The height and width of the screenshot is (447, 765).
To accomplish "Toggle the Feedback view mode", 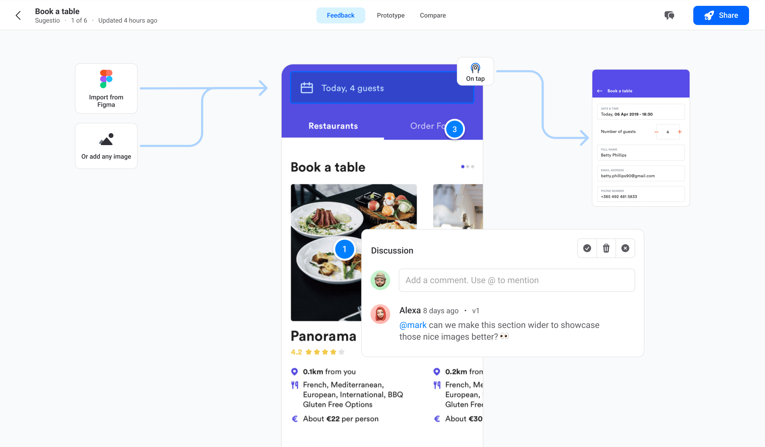I will (341, 15).
